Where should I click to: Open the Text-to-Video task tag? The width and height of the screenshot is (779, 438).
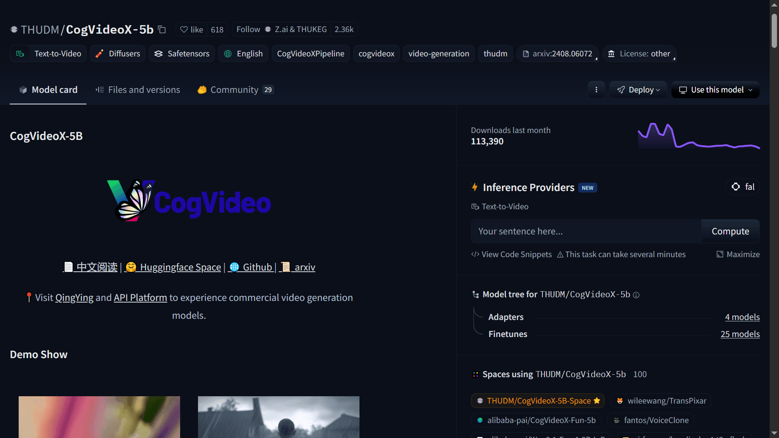pyautogui.click(x=48, y=53)
